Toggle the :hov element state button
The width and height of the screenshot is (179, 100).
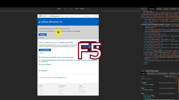coord(167,76)
